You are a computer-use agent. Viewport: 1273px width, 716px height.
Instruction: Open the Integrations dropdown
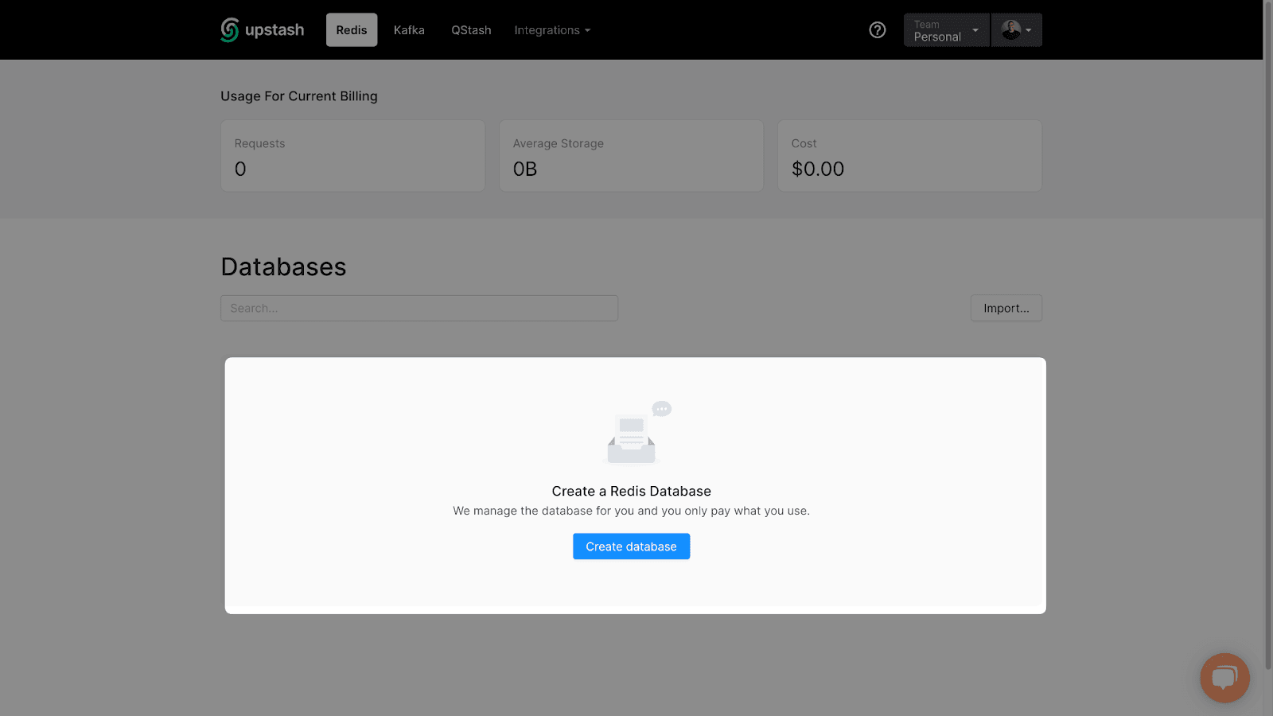(552, 29)
